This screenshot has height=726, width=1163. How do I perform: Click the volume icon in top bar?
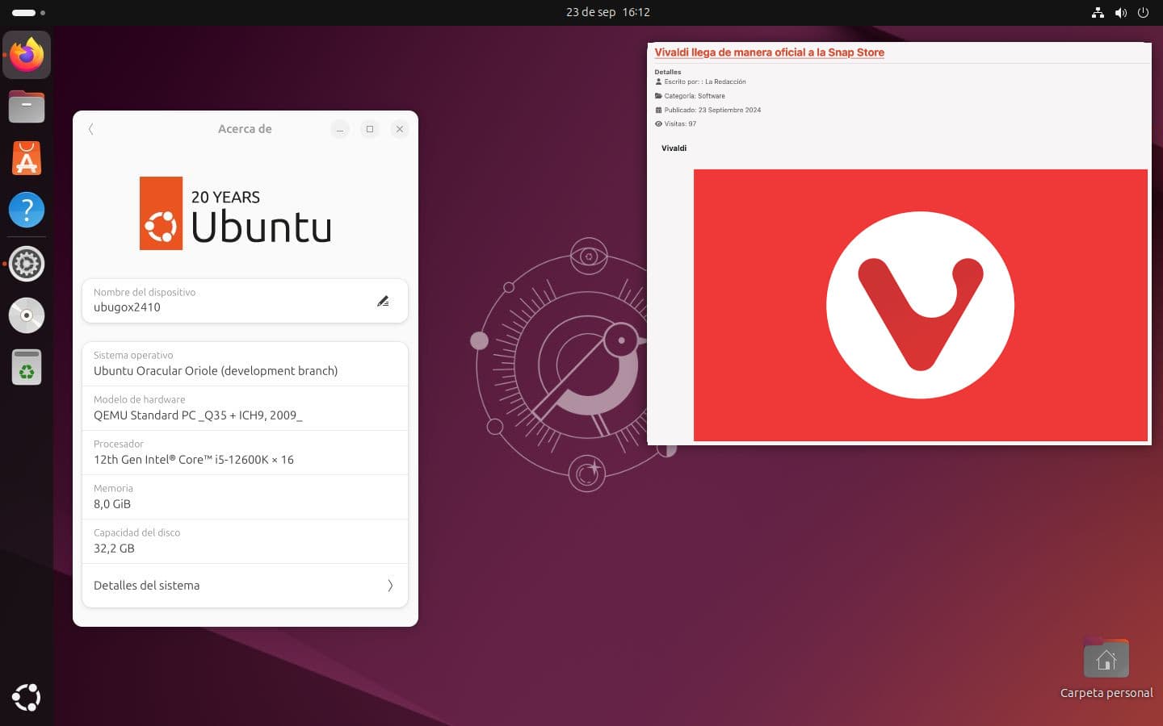point(1121,12)
